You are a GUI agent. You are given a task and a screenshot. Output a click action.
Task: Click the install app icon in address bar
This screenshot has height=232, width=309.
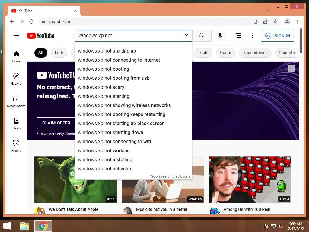pyautogui.click(x=256, y=21)
